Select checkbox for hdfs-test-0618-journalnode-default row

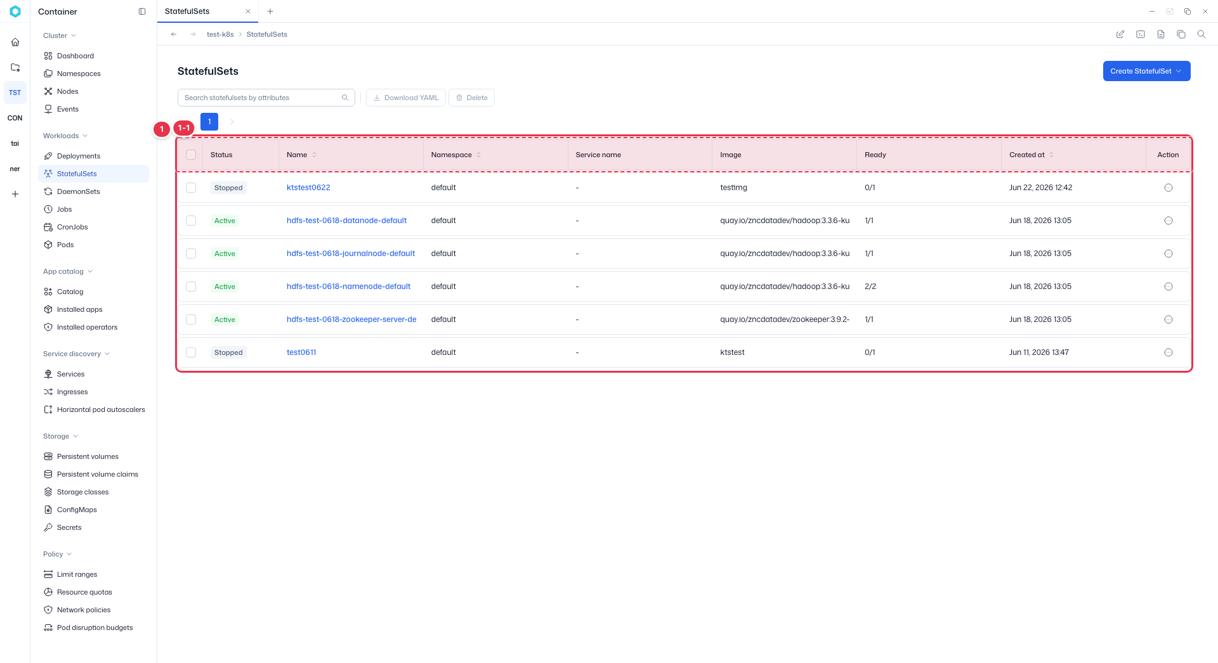191,254
